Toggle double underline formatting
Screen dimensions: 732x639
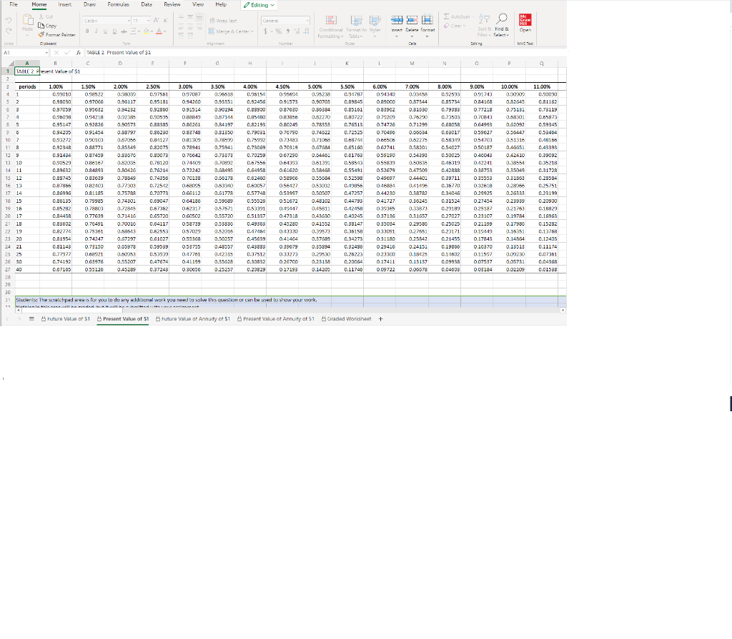[114, 31]
